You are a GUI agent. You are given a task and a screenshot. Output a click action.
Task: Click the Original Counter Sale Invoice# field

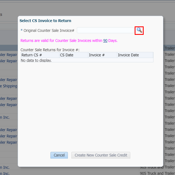105,30
